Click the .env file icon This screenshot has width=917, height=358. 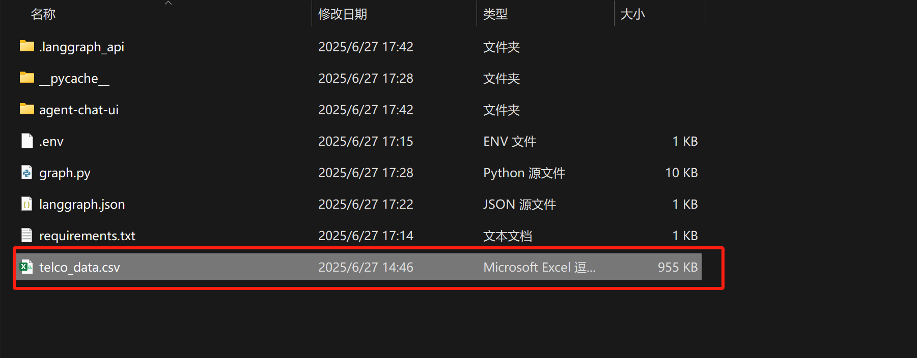coord(27,141)
